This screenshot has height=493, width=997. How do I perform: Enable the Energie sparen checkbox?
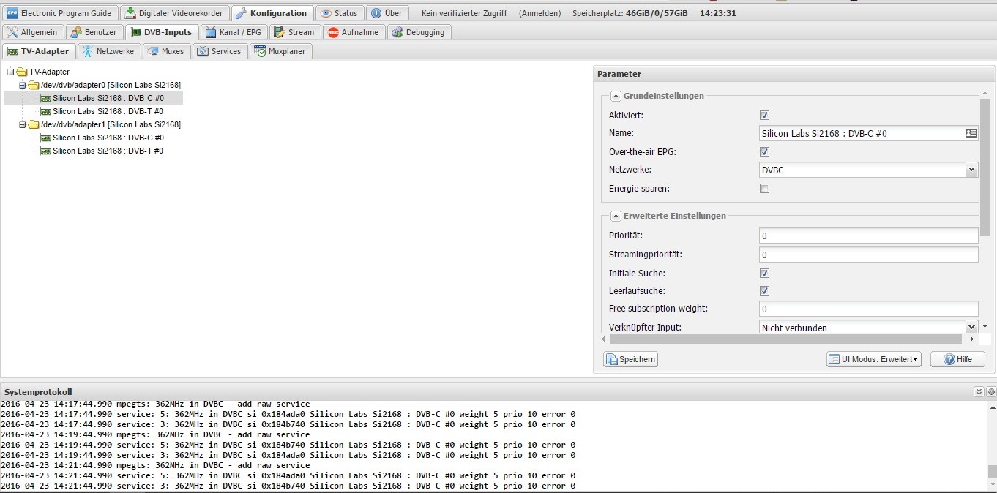[x=764, y=189]
